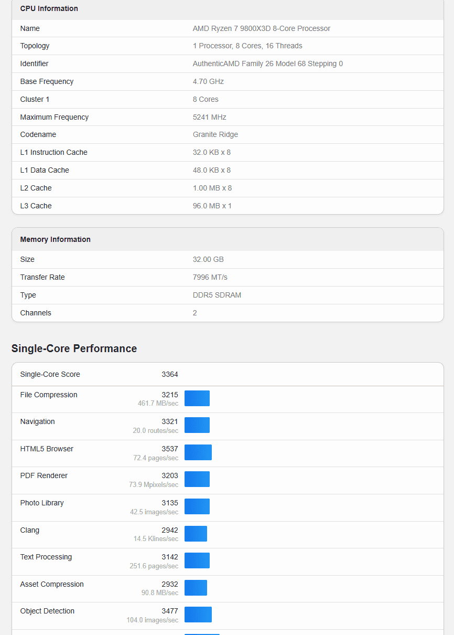Click the Photo Library score 3135
Viewport: 454px width, 635px height.
170,503
